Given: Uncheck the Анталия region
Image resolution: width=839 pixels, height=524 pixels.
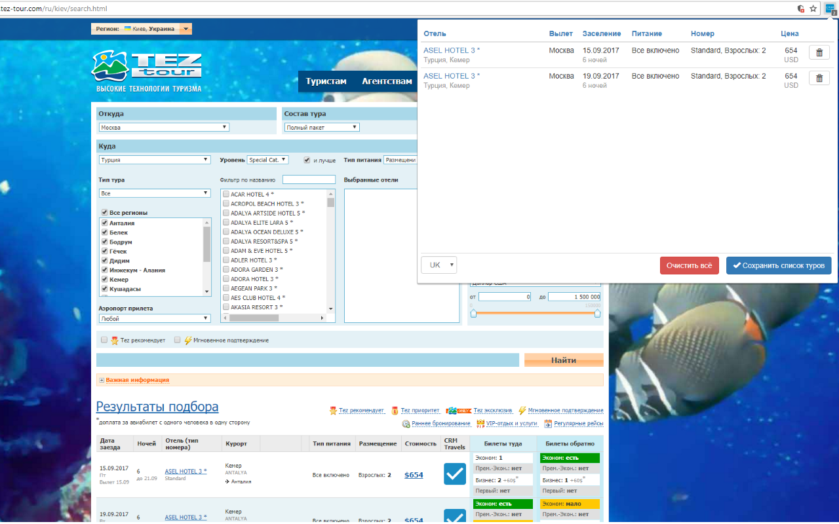Looking at the screenshot, I should point(104,223).
